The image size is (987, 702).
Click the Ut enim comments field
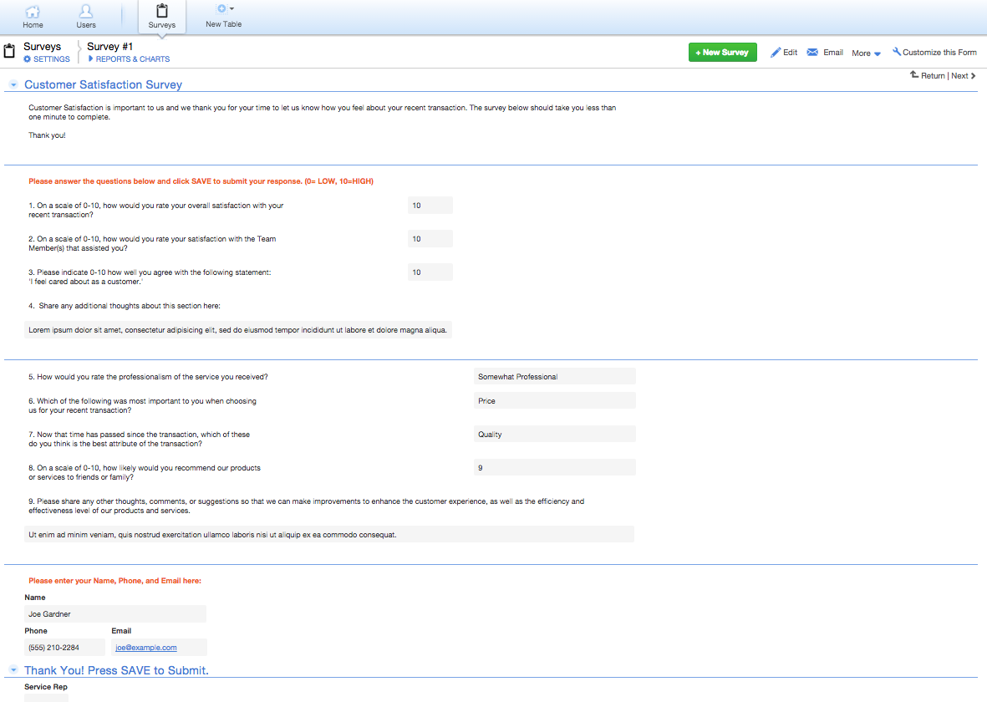pyautogui.click(x=329, y=535)
